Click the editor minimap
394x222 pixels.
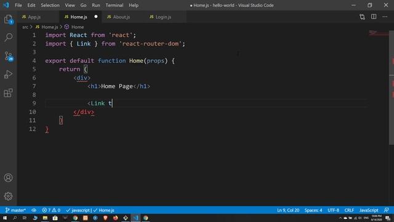click(x=379, y=33)
